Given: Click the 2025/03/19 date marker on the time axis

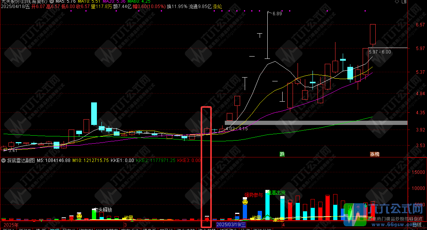Looking at the screenshot, I should [232, 225].
